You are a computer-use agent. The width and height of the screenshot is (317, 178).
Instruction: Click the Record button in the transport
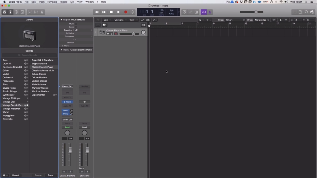(x=126, y=12)
